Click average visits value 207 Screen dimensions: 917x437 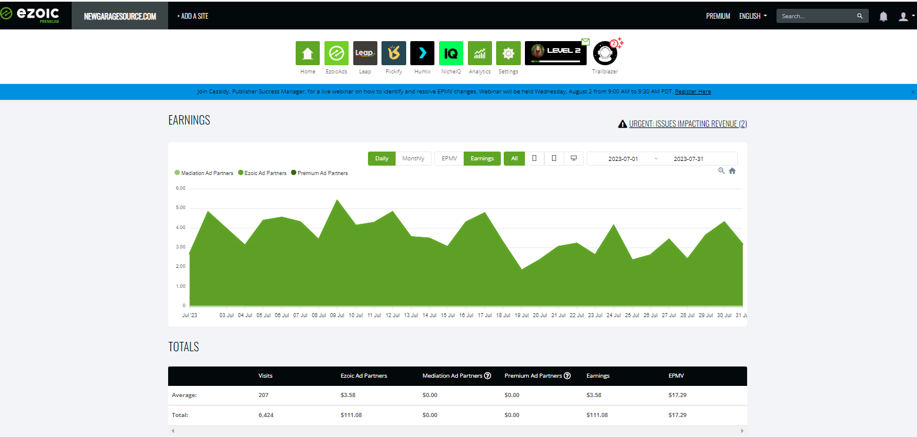[263, 395]
